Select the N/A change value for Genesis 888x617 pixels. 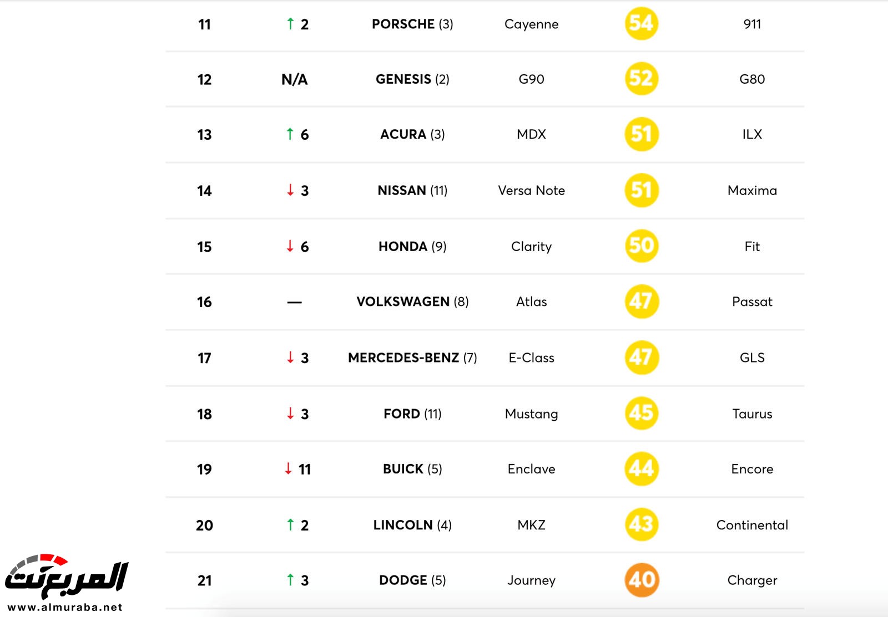(294, 80)
